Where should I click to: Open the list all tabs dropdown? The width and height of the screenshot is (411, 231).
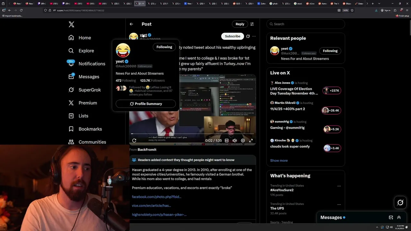coord(379,4)
